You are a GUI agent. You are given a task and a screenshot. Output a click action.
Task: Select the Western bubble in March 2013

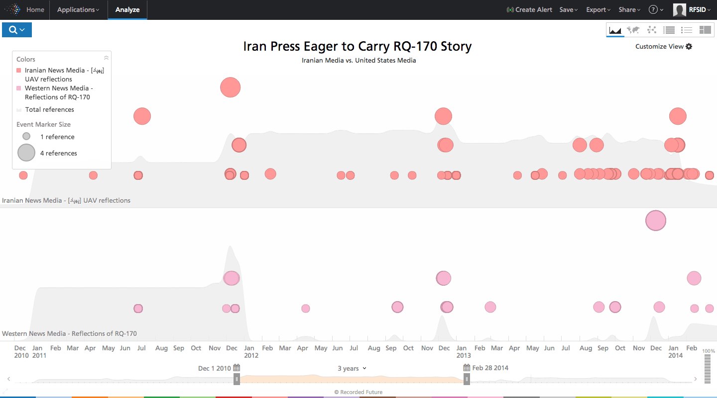(x=490, y=307)
